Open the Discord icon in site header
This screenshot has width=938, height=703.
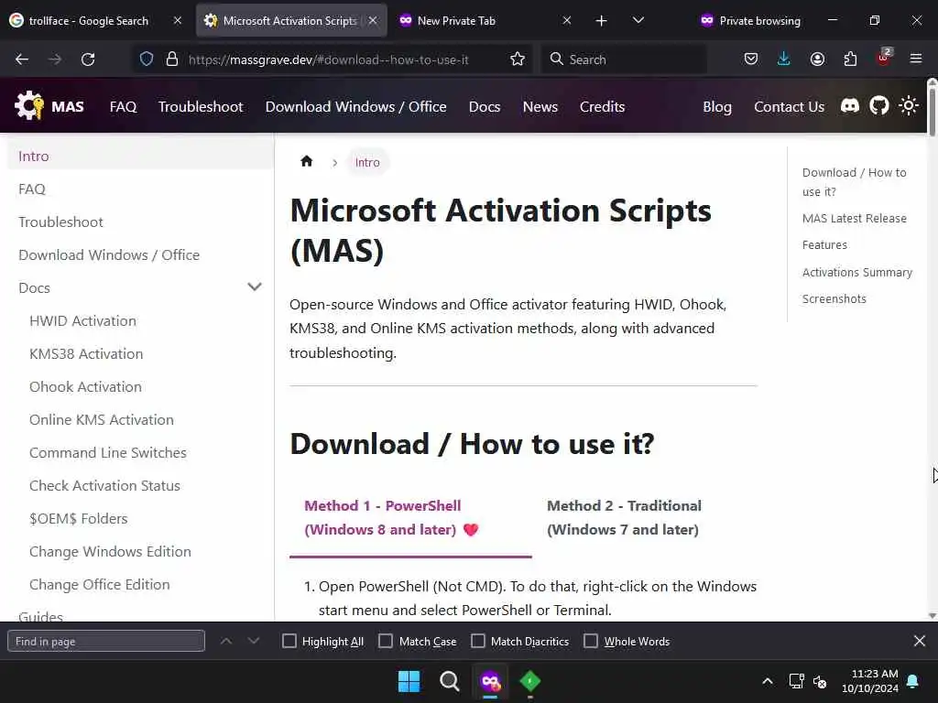tap(850, 106)
